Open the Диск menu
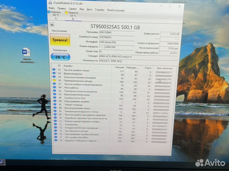This screenshot has width=229, height=171. coord(89,9)
